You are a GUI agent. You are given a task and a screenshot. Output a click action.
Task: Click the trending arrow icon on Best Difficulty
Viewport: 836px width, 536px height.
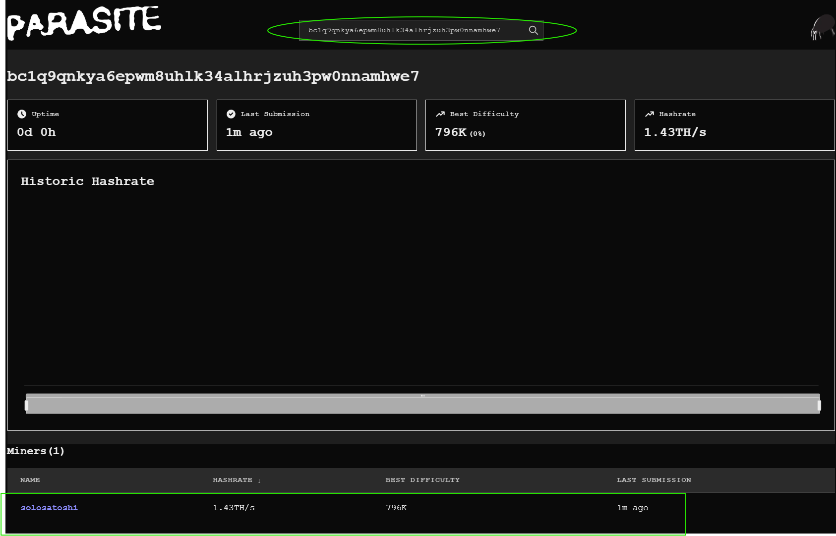pos(440,114)
